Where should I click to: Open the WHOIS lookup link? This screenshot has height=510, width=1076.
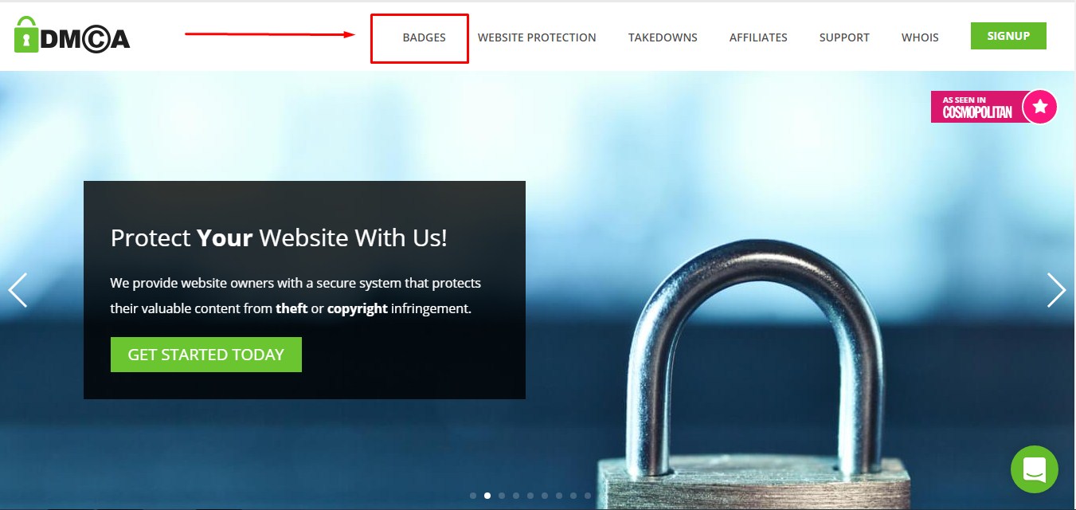(x=920, y=37)
